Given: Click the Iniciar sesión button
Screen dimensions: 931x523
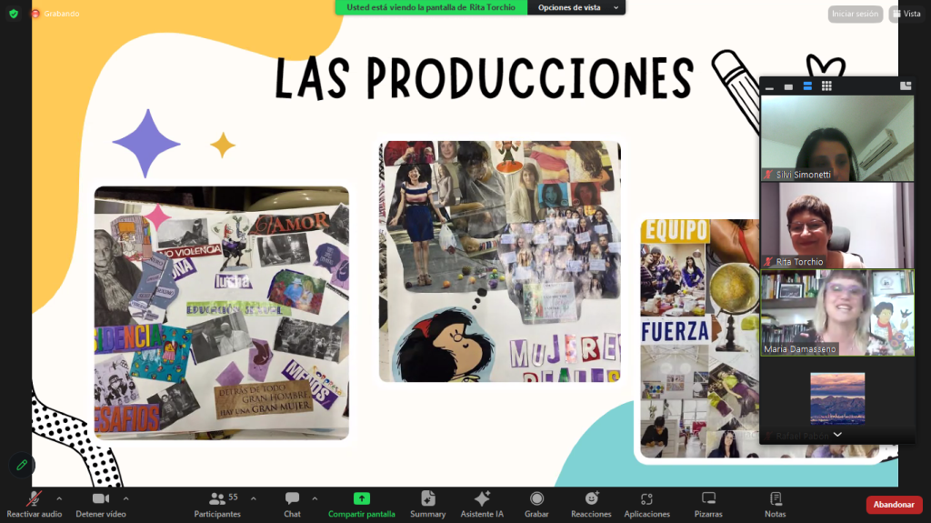Looking at the screenshot, I should click(x=855, y=14).
